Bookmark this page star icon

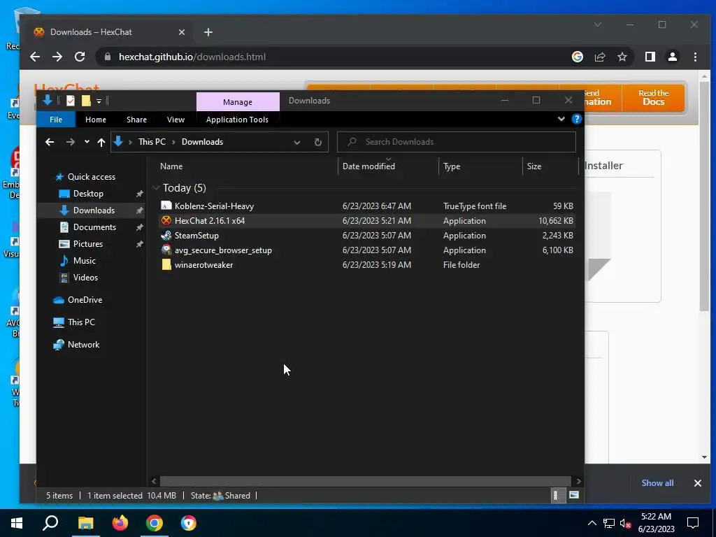tap(622, 57)
